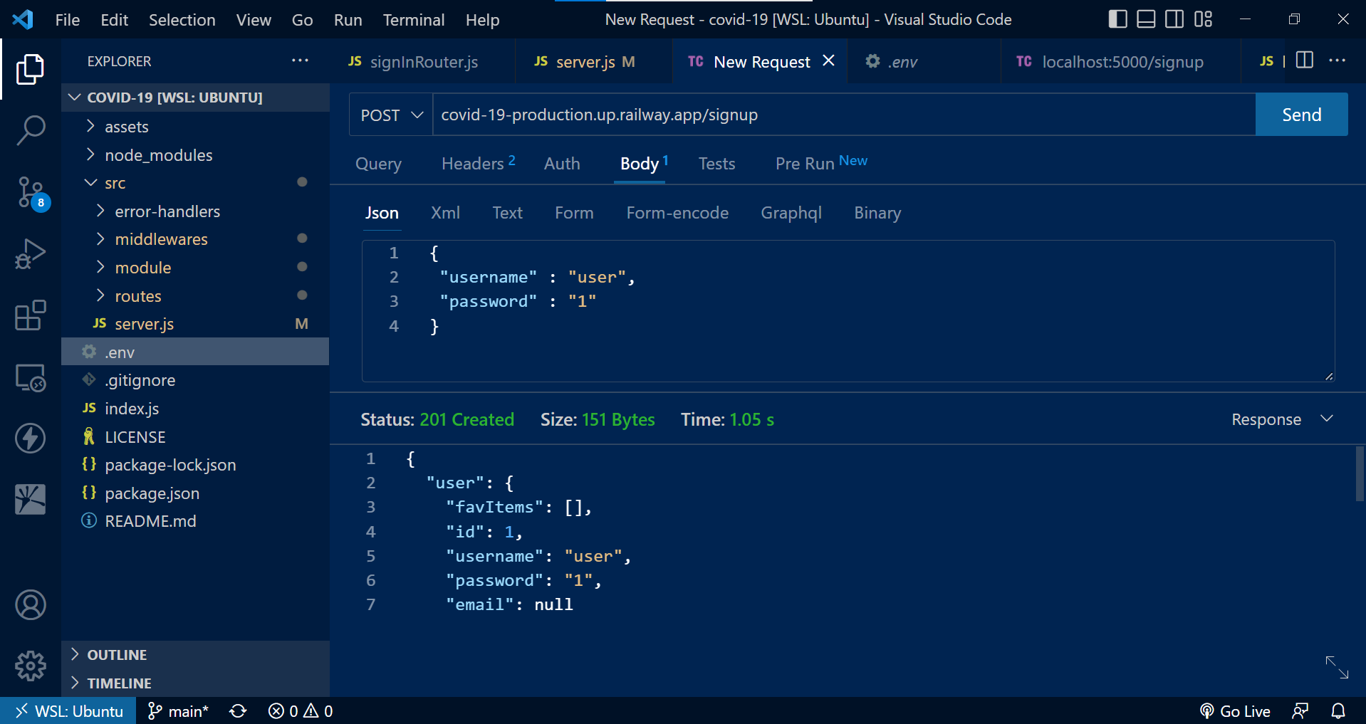Select the Binary body type
Screen dimensions: 1366x724
(x=877, y=213)
